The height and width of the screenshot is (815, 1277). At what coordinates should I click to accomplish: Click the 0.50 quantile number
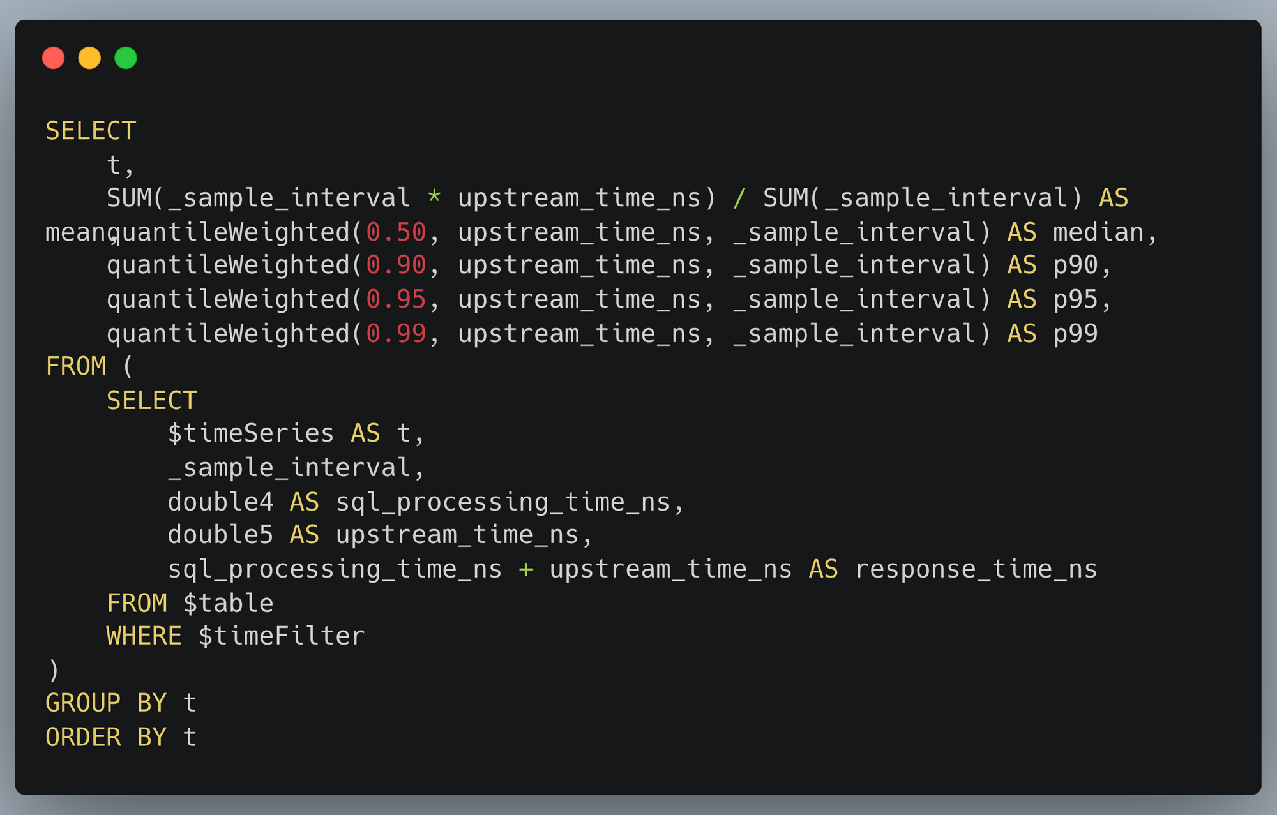point(396,232)
